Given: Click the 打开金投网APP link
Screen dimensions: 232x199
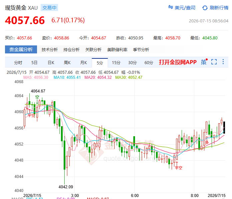Looking at the screenshot, I should (178, 62).
